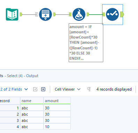Select the Select tool checkmark icon
The image size is (138, 133).
click(112, 14)
